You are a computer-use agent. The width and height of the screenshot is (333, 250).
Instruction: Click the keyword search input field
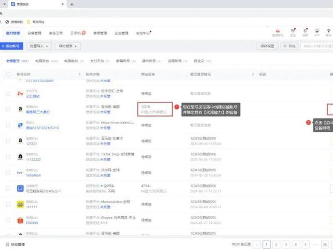[x=317, y=46]
